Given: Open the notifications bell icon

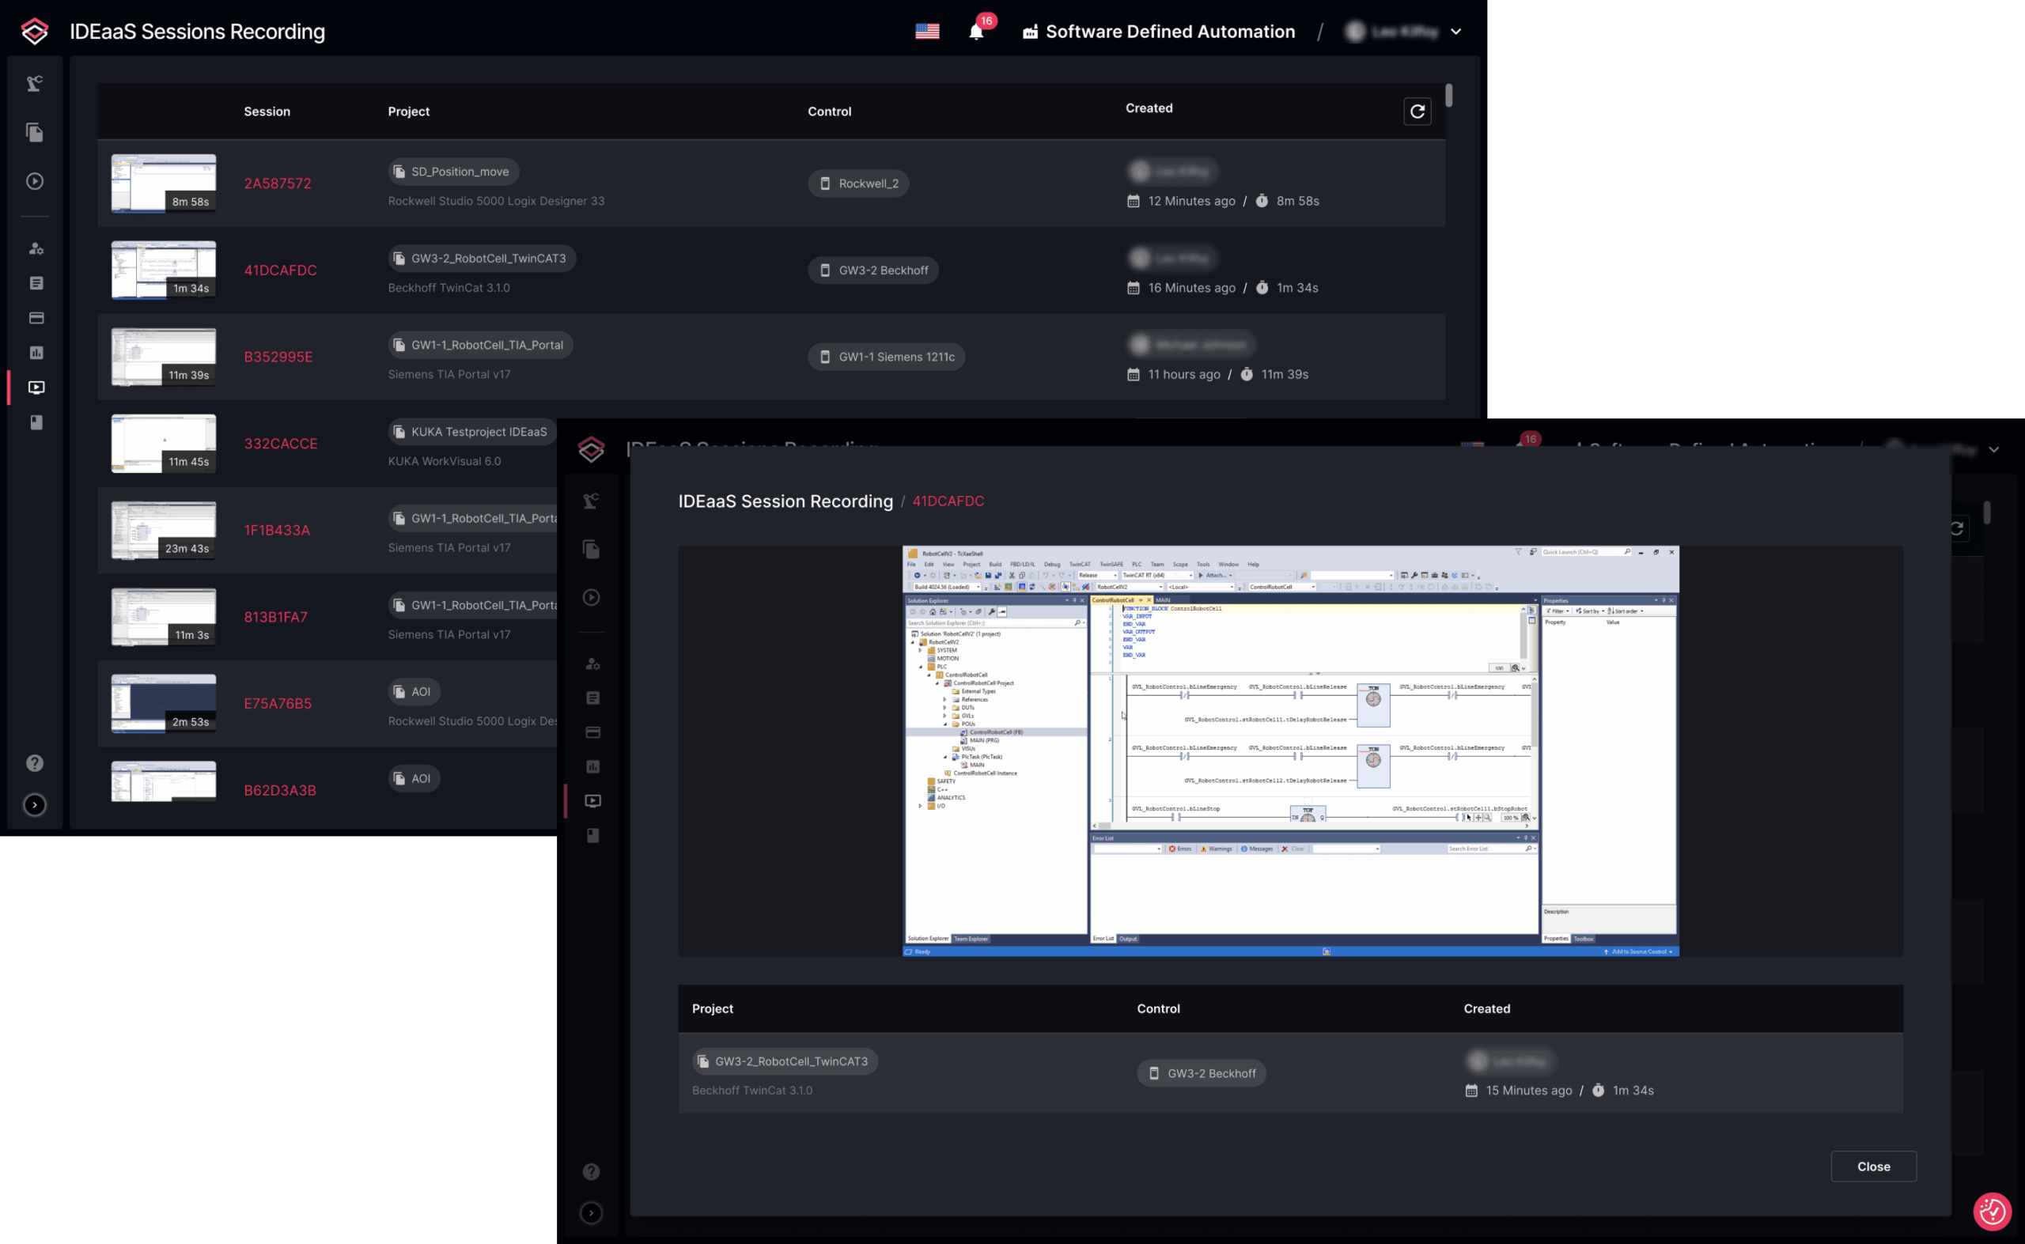Looking at the screenshot, I should [x=975, y=32].
